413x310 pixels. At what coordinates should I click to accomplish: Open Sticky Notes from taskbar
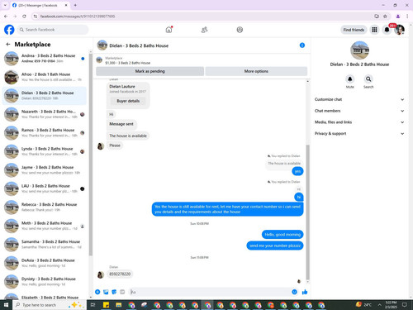point(106,305)
